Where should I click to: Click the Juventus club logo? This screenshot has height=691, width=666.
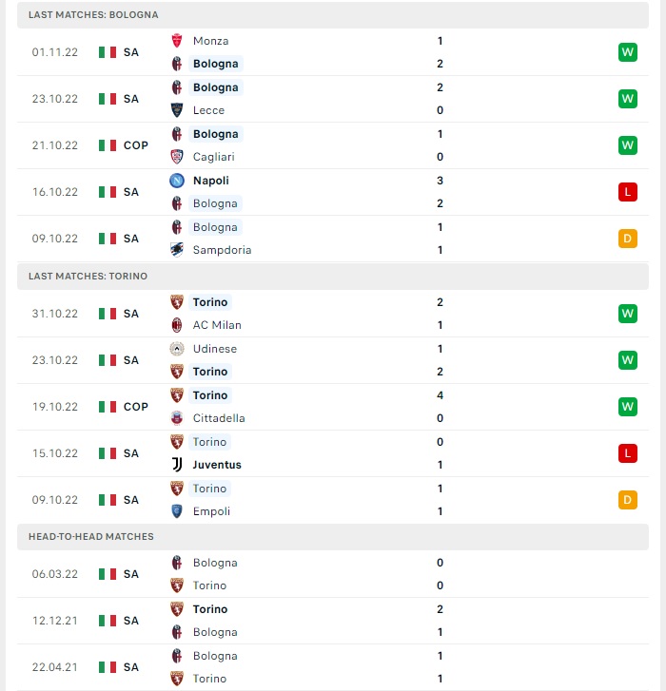click(x=177, y=465)
